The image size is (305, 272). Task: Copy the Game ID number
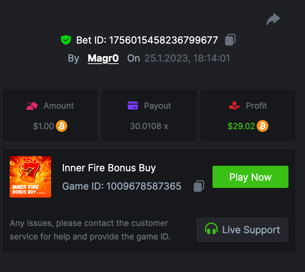click(199, 186)
